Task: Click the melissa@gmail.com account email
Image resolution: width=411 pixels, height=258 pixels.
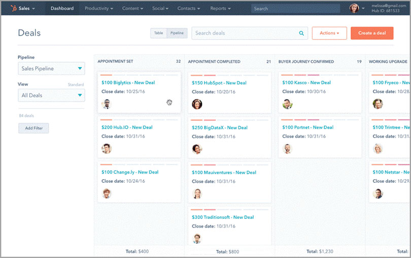Action: (x=389, y=6)
